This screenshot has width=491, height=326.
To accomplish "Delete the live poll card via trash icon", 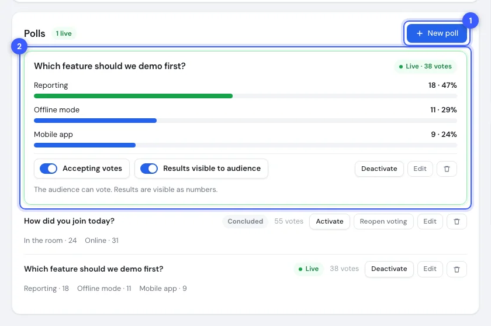I will [x=447, y=169].
